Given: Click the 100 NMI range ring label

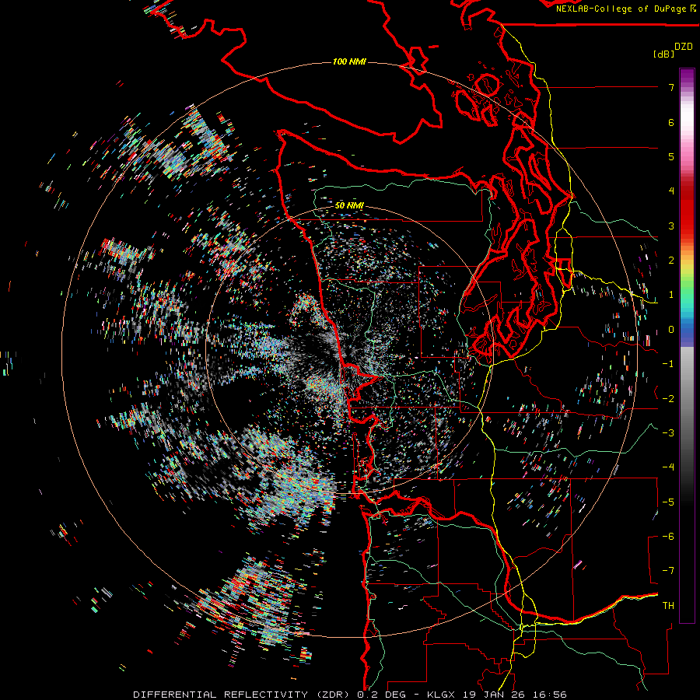Looking at the screenshot, I should [349, 61].
